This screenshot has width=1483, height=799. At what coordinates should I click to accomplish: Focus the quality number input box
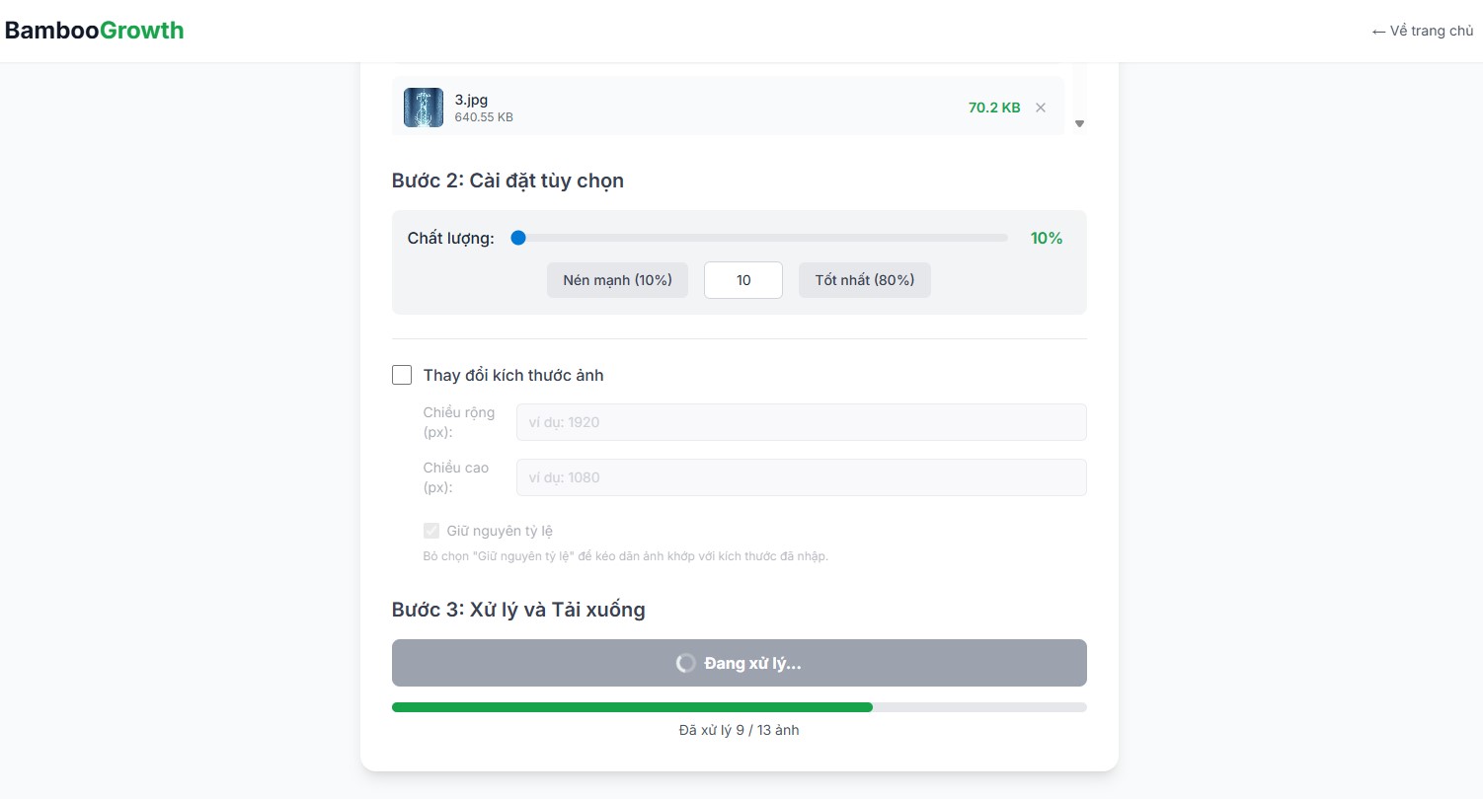click(x=743, y=280)
